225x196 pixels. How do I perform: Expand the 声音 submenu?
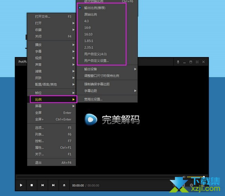51,65
